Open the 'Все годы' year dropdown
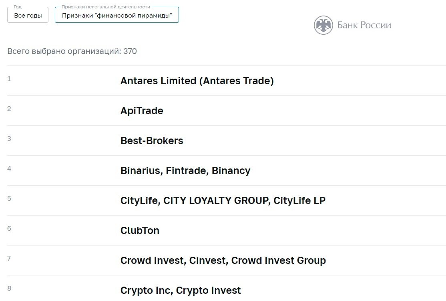This screenshot has width=446, height=301. point(28,15)
